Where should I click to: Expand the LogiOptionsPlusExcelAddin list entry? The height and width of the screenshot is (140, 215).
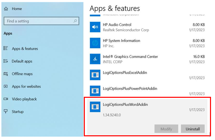(x=147, y=75)
